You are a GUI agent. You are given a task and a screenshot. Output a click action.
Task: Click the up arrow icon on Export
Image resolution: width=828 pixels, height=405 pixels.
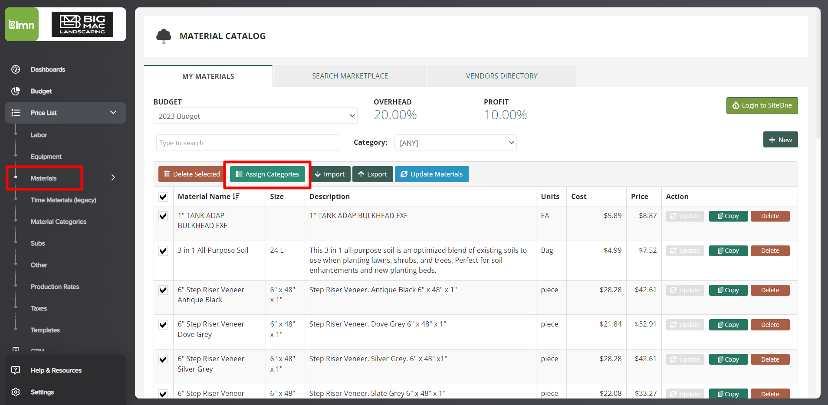[361, 174]
